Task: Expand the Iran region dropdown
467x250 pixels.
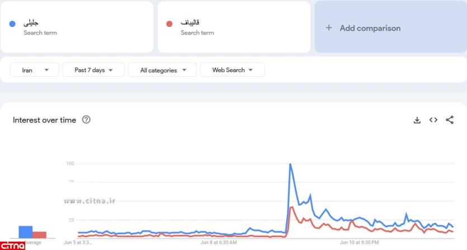Action: [x=34, y=70]
